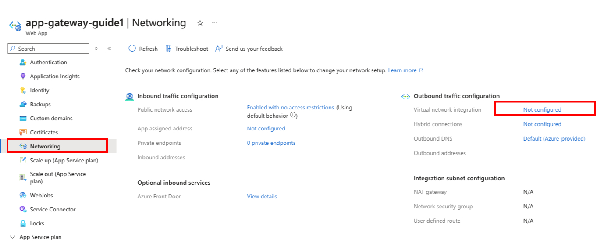This screenshot has width=604, height=246.
Task: Open the Backups menu item
Action: (x=40, y=105)
